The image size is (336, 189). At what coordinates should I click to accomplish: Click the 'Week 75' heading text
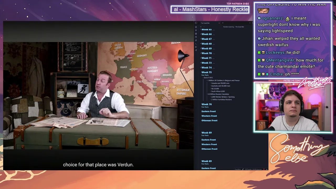click(x=207, y=72)
